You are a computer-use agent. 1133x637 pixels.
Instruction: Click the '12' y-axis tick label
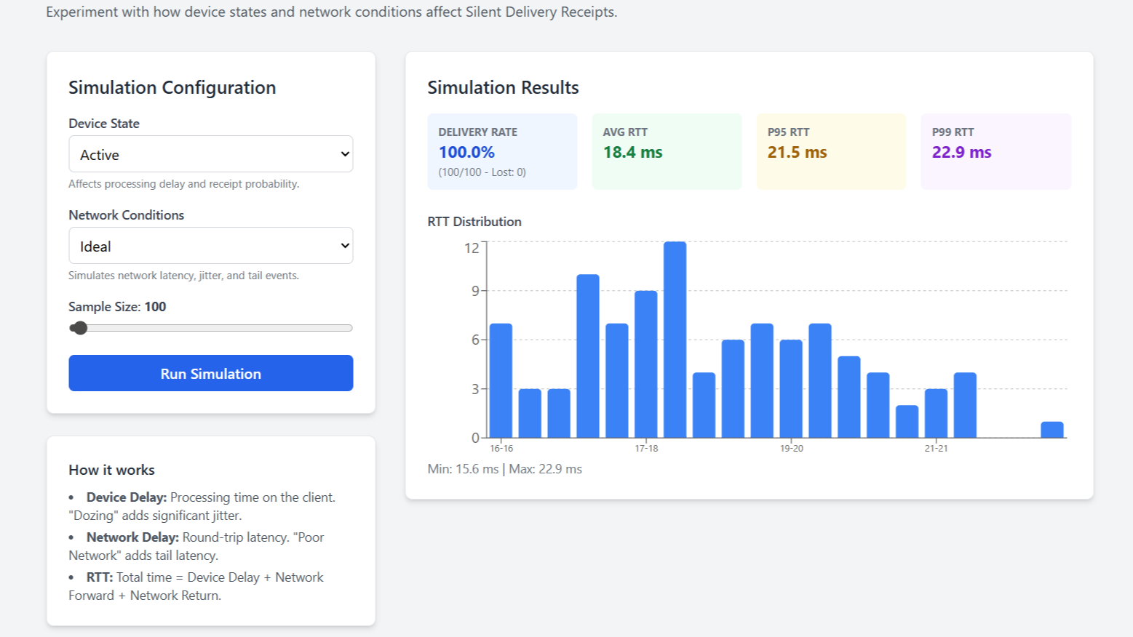pos(472,248)
